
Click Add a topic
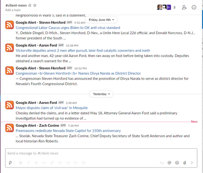[13, 10]
